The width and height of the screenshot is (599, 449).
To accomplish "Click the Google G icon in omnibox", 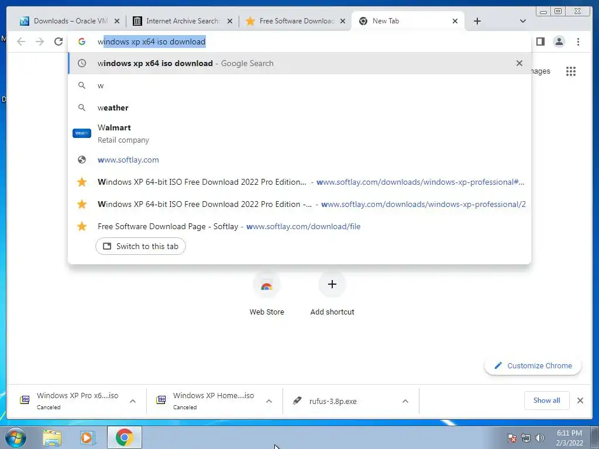I will point(82,42).
